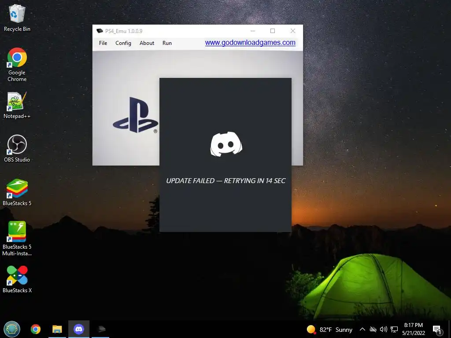Select the Recycle Bin desktop icon
The width and height of the screenshot is (451, 338).
(17, 18)
